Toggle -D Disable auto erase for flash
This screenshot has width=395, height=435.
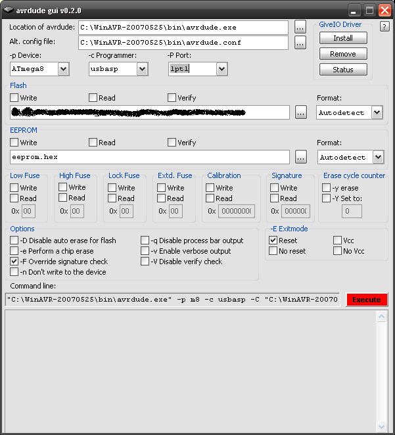click(x=14, y=240)
